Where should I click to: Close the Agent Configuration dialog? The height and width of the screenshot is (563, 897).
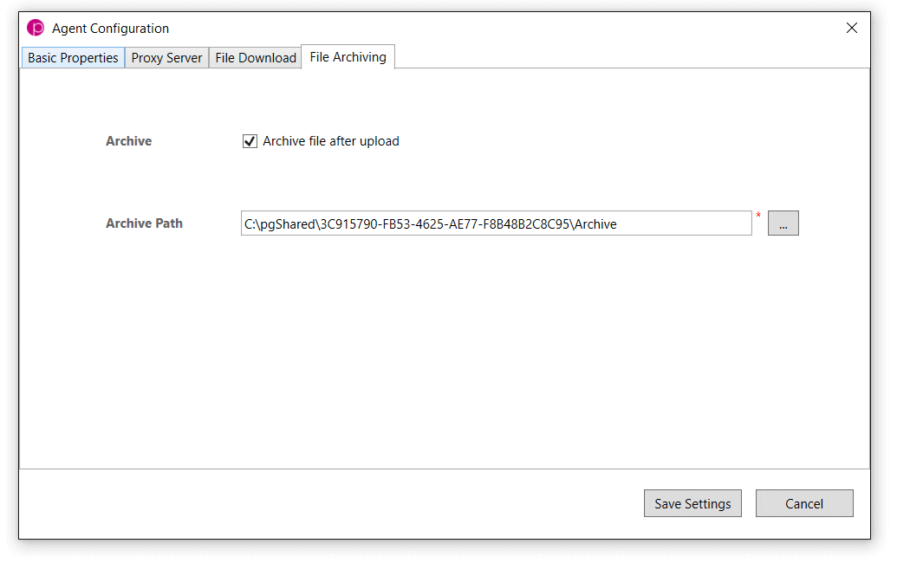click(x=851, y=28)
